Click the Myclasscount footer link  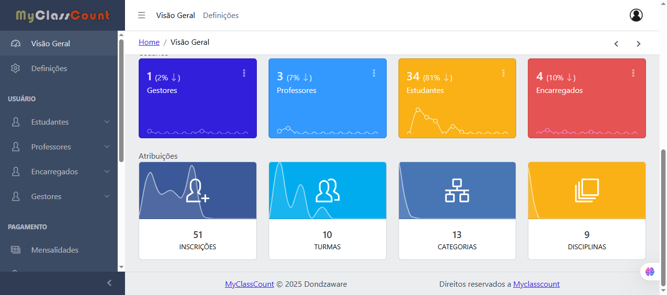(536, 284)
